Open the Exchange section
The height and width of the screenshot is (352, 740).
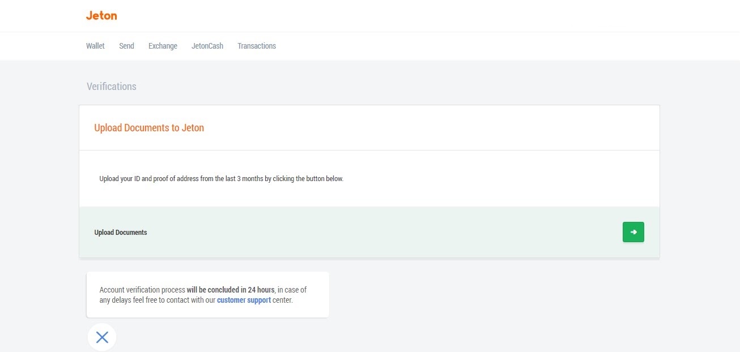pyautogui.click(x=163, y=46)
